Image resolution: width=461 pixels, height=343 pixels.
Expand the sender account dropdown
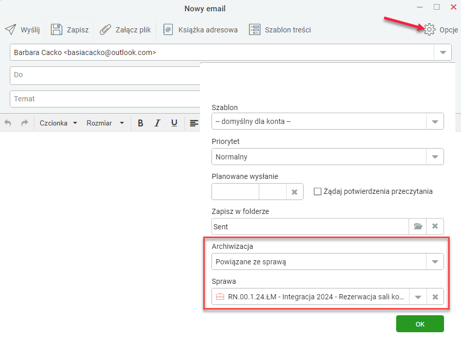443,52
